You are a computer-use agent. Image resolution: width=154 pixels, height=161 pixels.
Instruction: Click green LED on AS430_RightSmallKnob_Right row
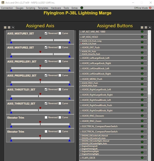coord(142,110)
